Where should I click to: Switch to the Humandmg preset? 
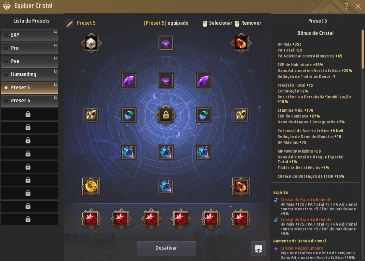click(x=29, y=75)
